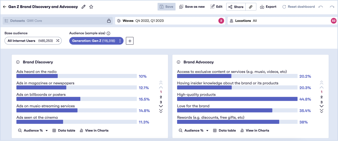Click 'Having insider knowledge about the brand' label
Viewport: 338px width, 141px height.
[x=228, y=83]
